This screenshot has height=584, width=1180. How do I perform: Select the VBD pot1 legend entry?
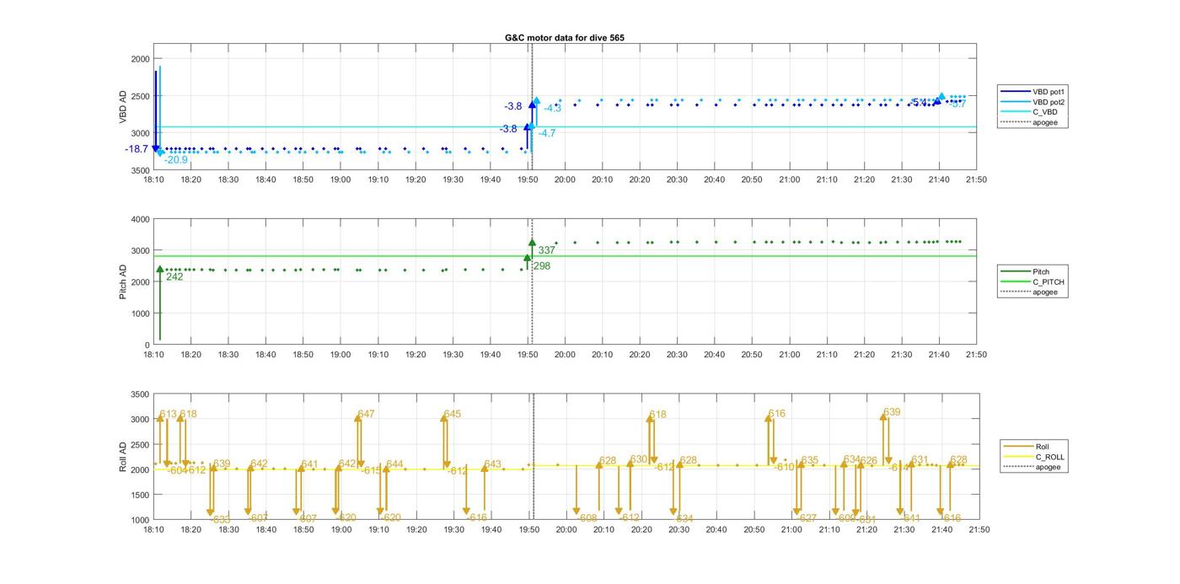point(1033,91)
